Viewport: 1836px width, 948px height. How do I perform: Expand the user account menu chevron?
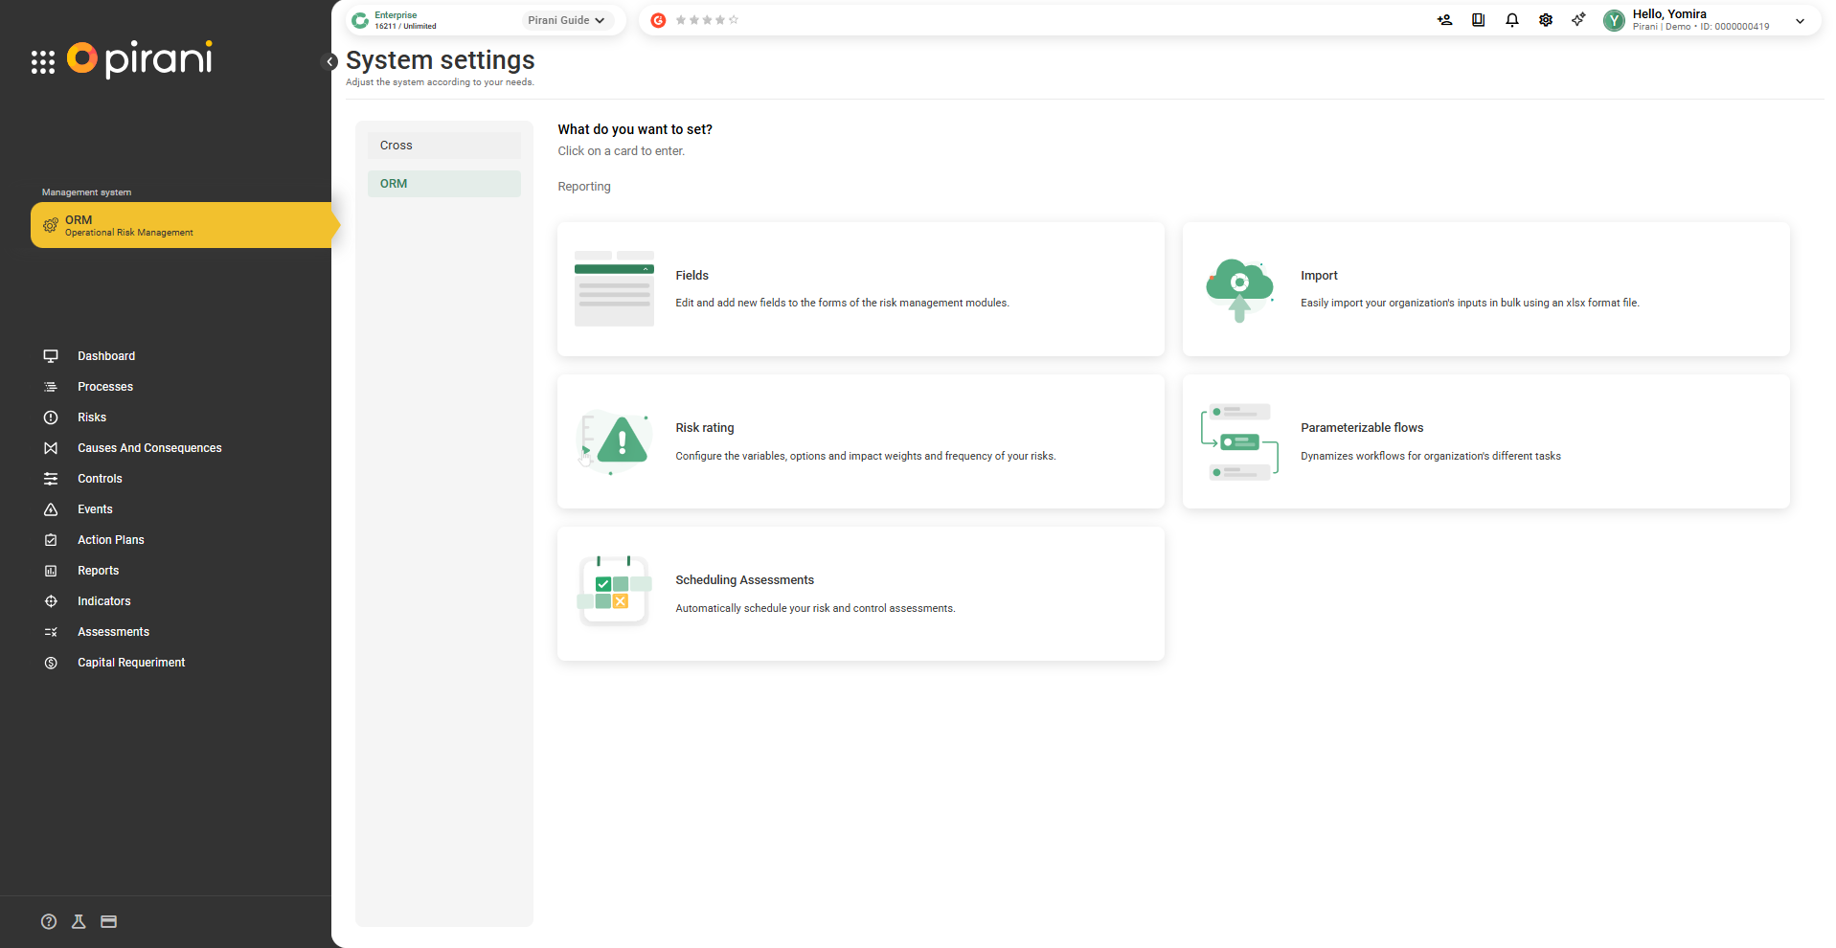(x=1800, y=21)
